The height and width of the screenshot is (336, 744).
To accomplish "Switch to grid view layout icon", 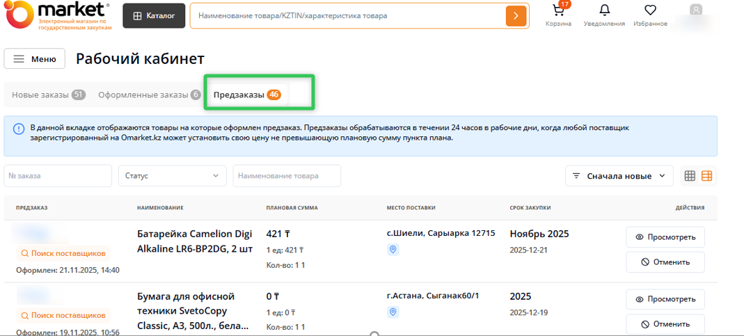I will 690,176.
